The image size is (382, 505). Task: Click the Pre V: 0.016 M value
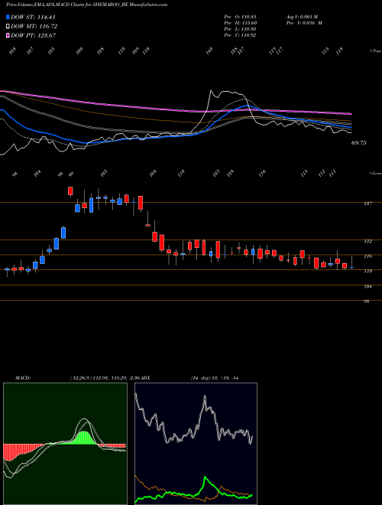point(304,23)
